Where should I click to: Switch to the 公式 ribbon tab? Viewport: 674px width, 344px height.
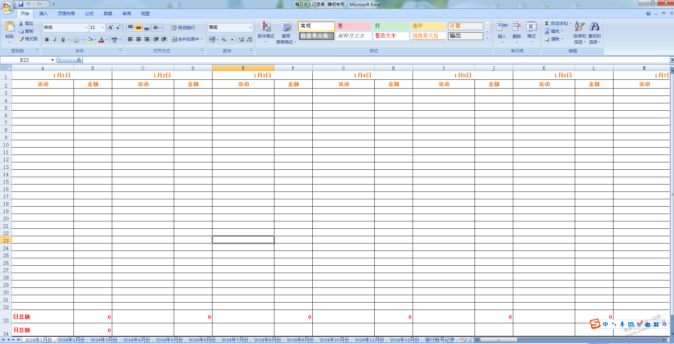[x=89, y=14]
